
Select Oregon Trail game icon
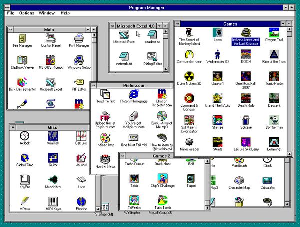click(x=274, y=35)
